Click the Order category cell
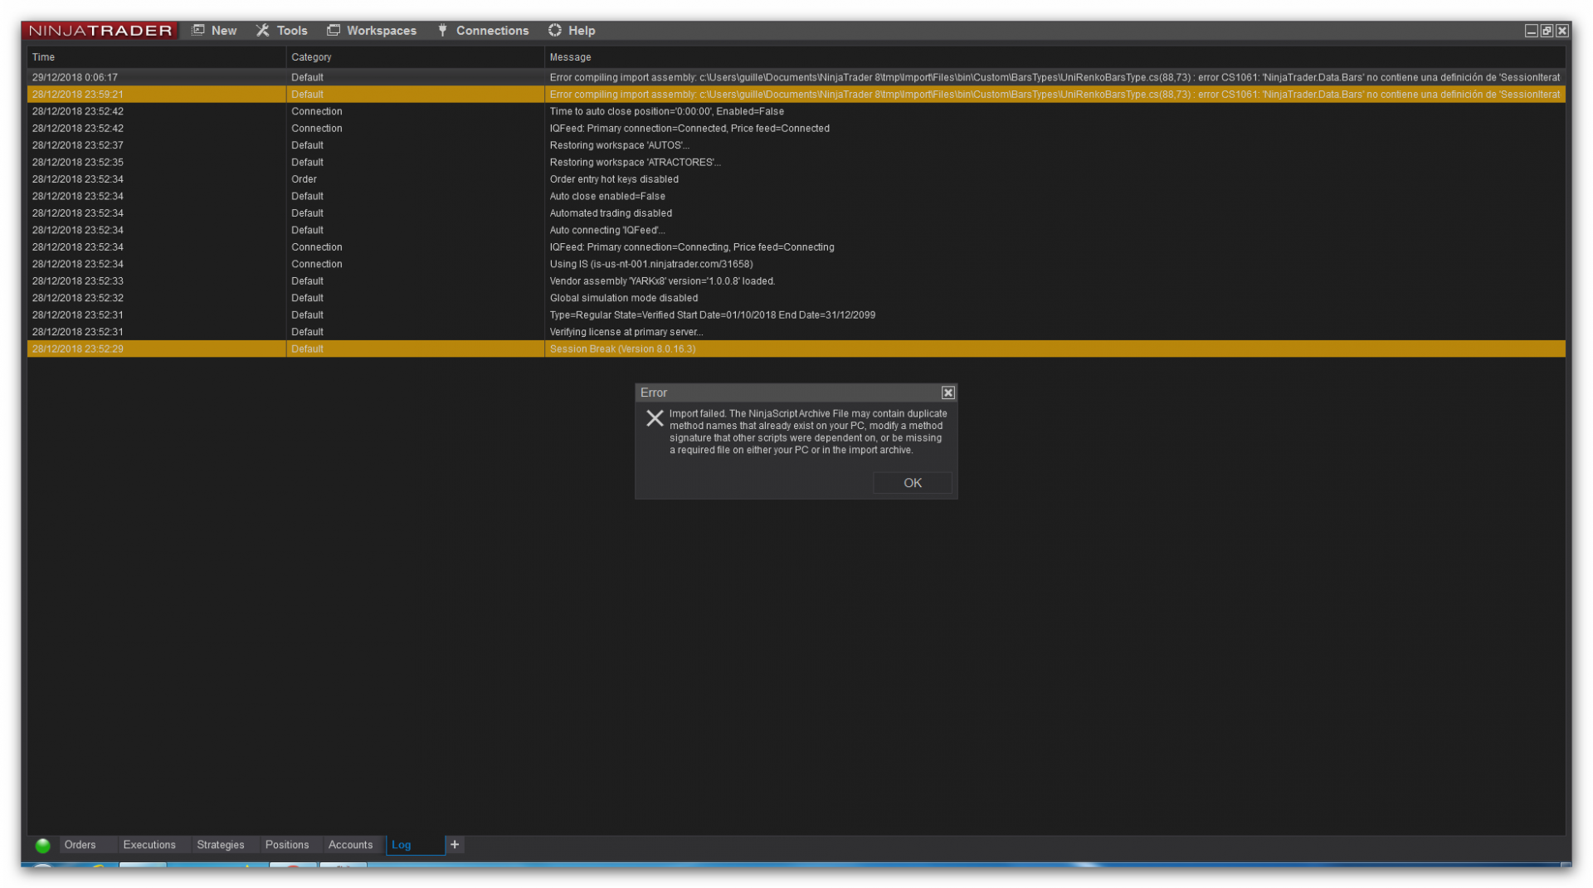This screenshot has height=888, width=1593. [416, 179]
